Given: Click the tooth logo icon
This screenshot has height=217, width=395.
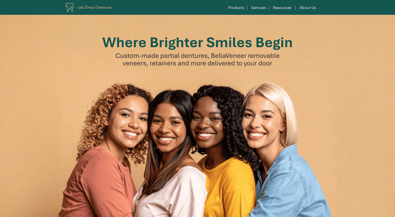Looking at the screenshot, I should pyautogui.click(x=70, y=7).
